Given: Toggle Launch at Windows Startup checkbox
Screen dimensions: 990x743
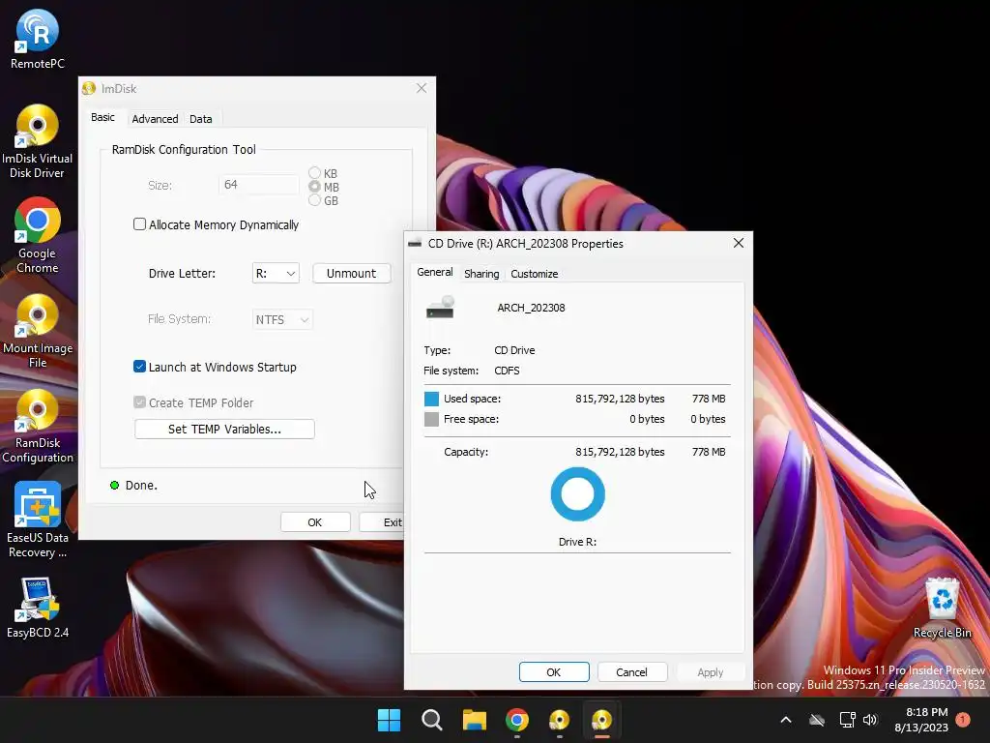Looking at the screenshot, I should (139, 367).
